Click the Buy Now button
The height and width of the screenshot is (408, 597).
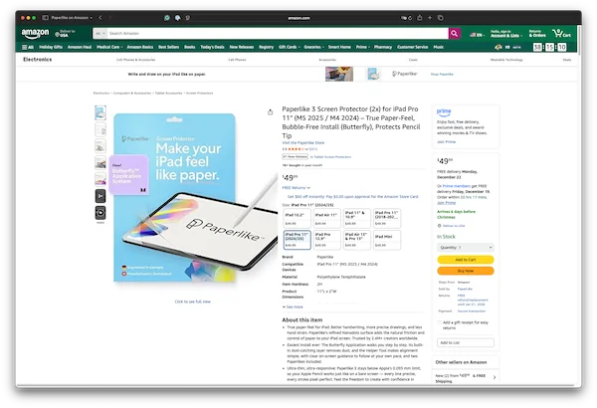point(466,271)
